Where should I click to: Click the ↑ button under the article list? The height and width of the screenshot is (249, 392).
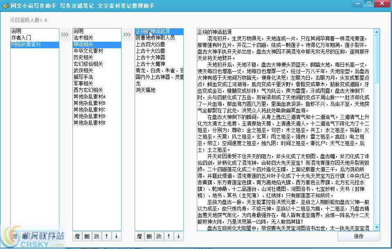[169, 236]
